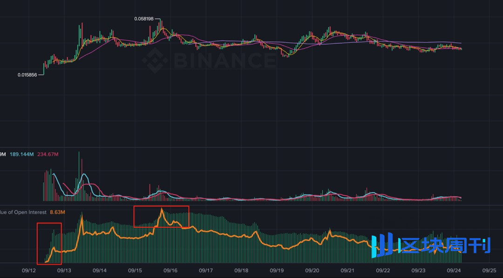
Task: Click the orange 8.63M open interest value
Action: coord(58,212)
